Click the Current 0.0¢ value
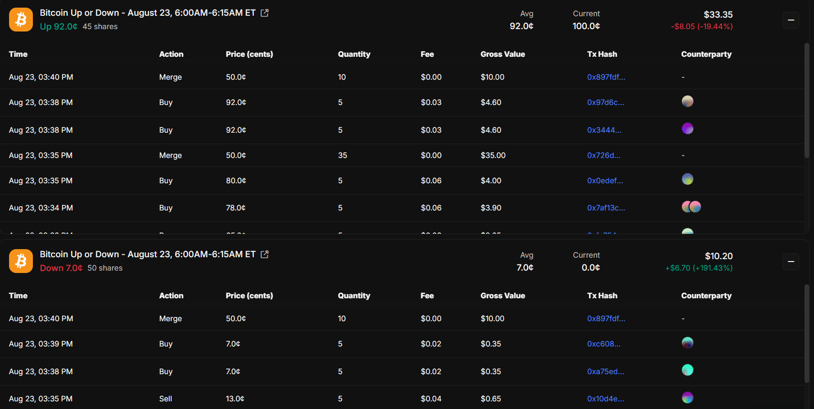Screen dimensions: 814x409 (x=591, y=268)
